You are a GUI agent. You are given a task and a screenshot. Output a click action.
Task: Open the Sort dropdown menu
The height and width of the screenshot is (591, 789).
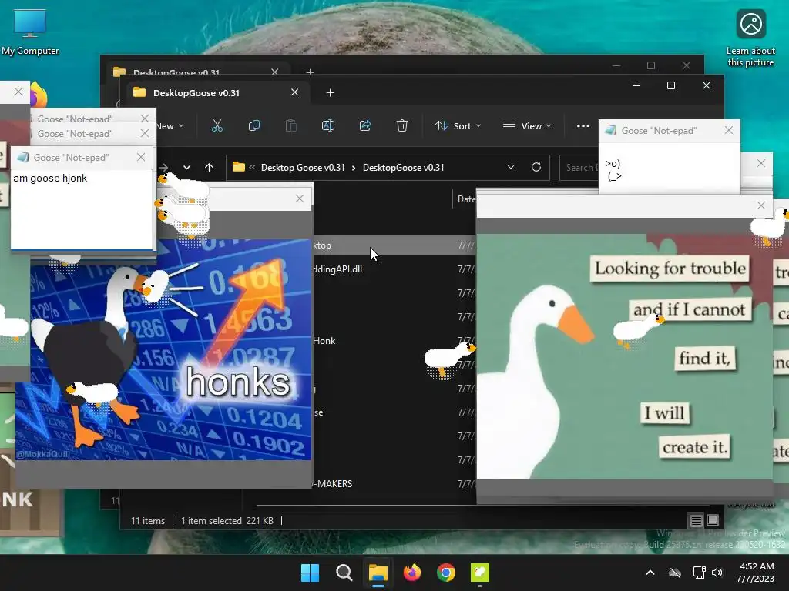(458, 126)
